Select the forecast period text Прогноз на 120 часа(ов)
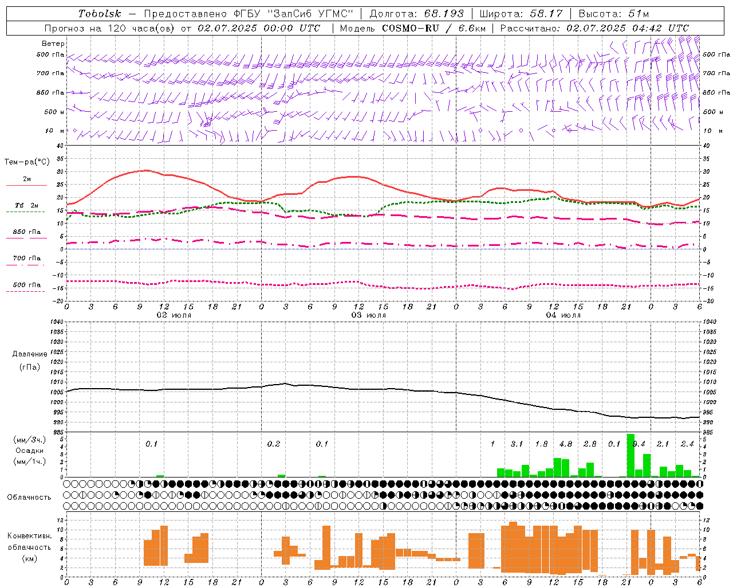The height and width of the screenshot is (587, 733). pyautogui.click(x=111, y=28)
